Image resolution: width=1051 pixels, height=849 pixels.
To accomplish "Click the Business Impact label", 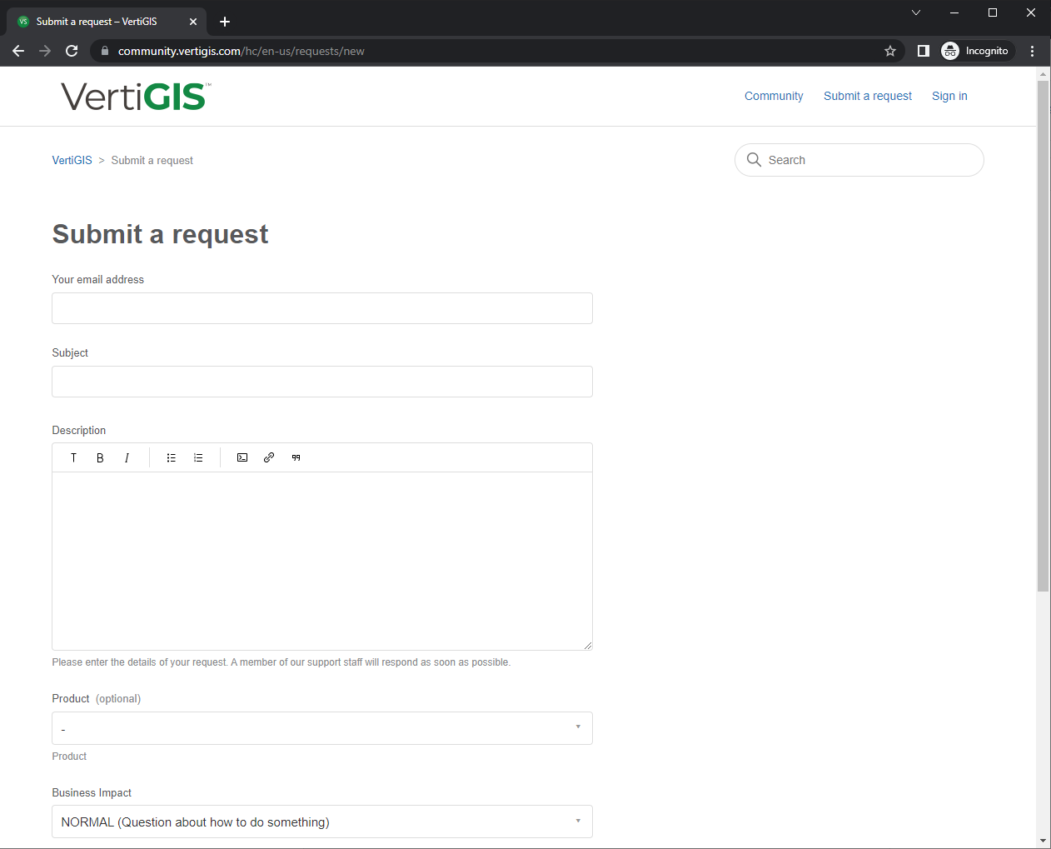I will point(92,792).
